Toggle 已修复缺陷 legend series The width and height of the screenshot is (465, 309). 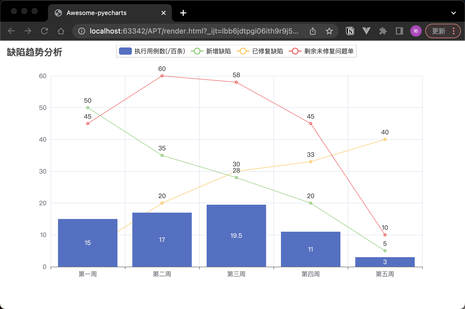260,51
